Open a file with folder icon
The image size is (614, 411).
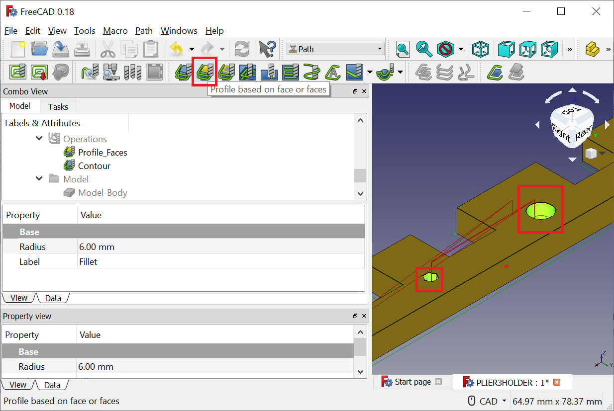[39, 49]
